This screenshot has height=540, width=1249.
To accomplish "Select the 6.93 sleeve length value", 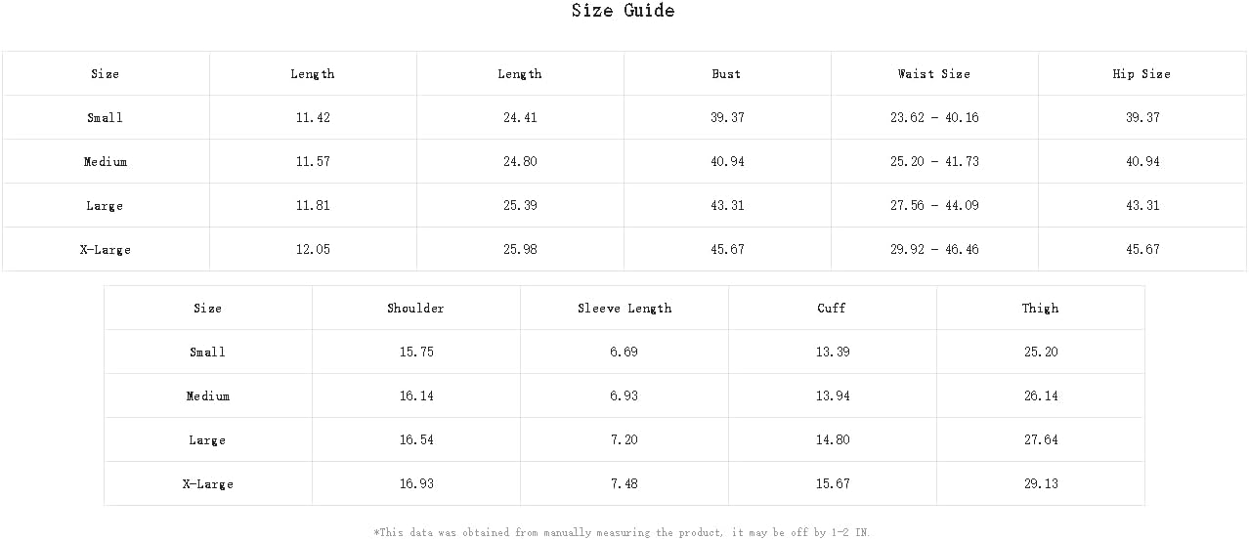I will (x=624, y=396).
